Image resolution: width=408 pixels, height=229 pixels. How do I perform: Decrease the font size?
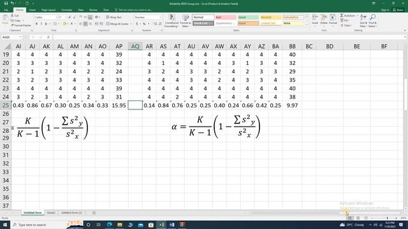(74, 17)
